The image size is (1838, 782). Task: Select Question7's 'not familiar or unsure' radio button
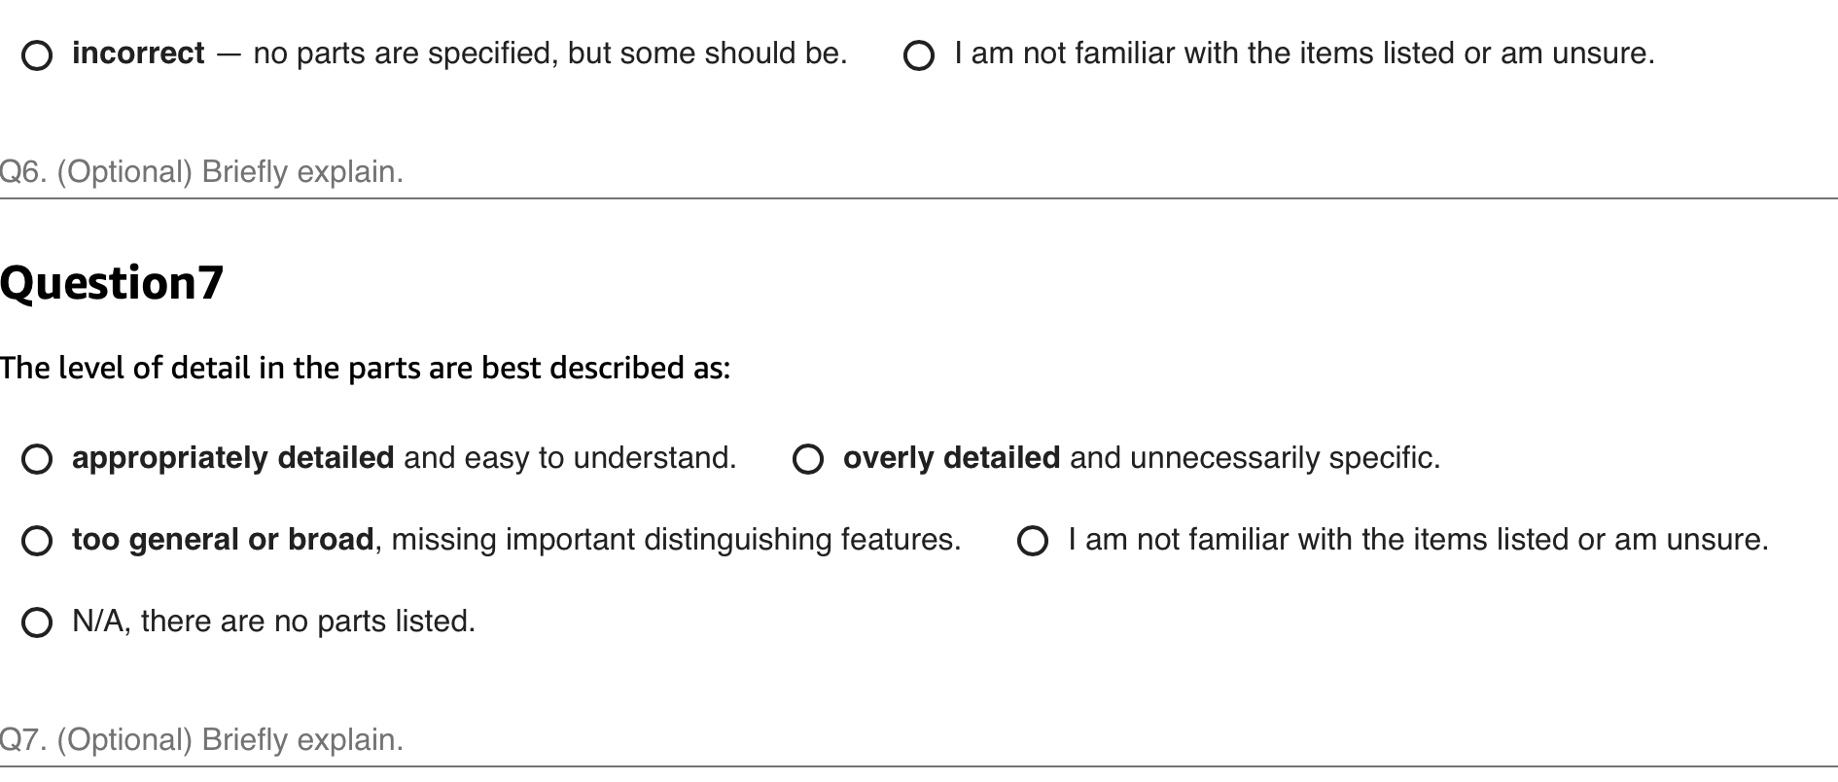coord(1033,541)
